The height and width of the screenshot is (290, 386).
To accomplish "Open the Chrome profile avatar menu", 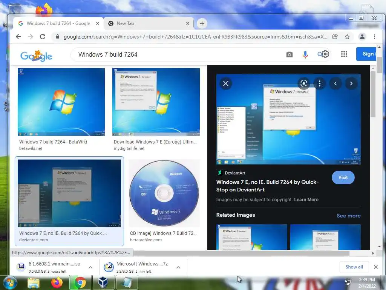I will (362, 37).
